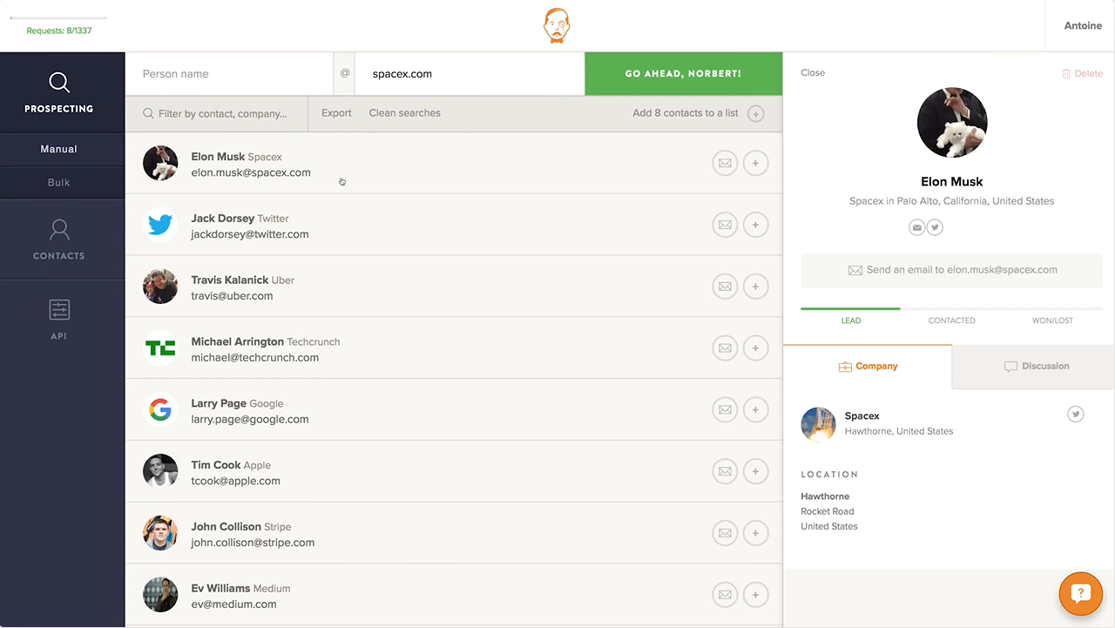Click the Spacex company rocket thumbnail
The image size is (1115, 628).
tap(818, 424)
